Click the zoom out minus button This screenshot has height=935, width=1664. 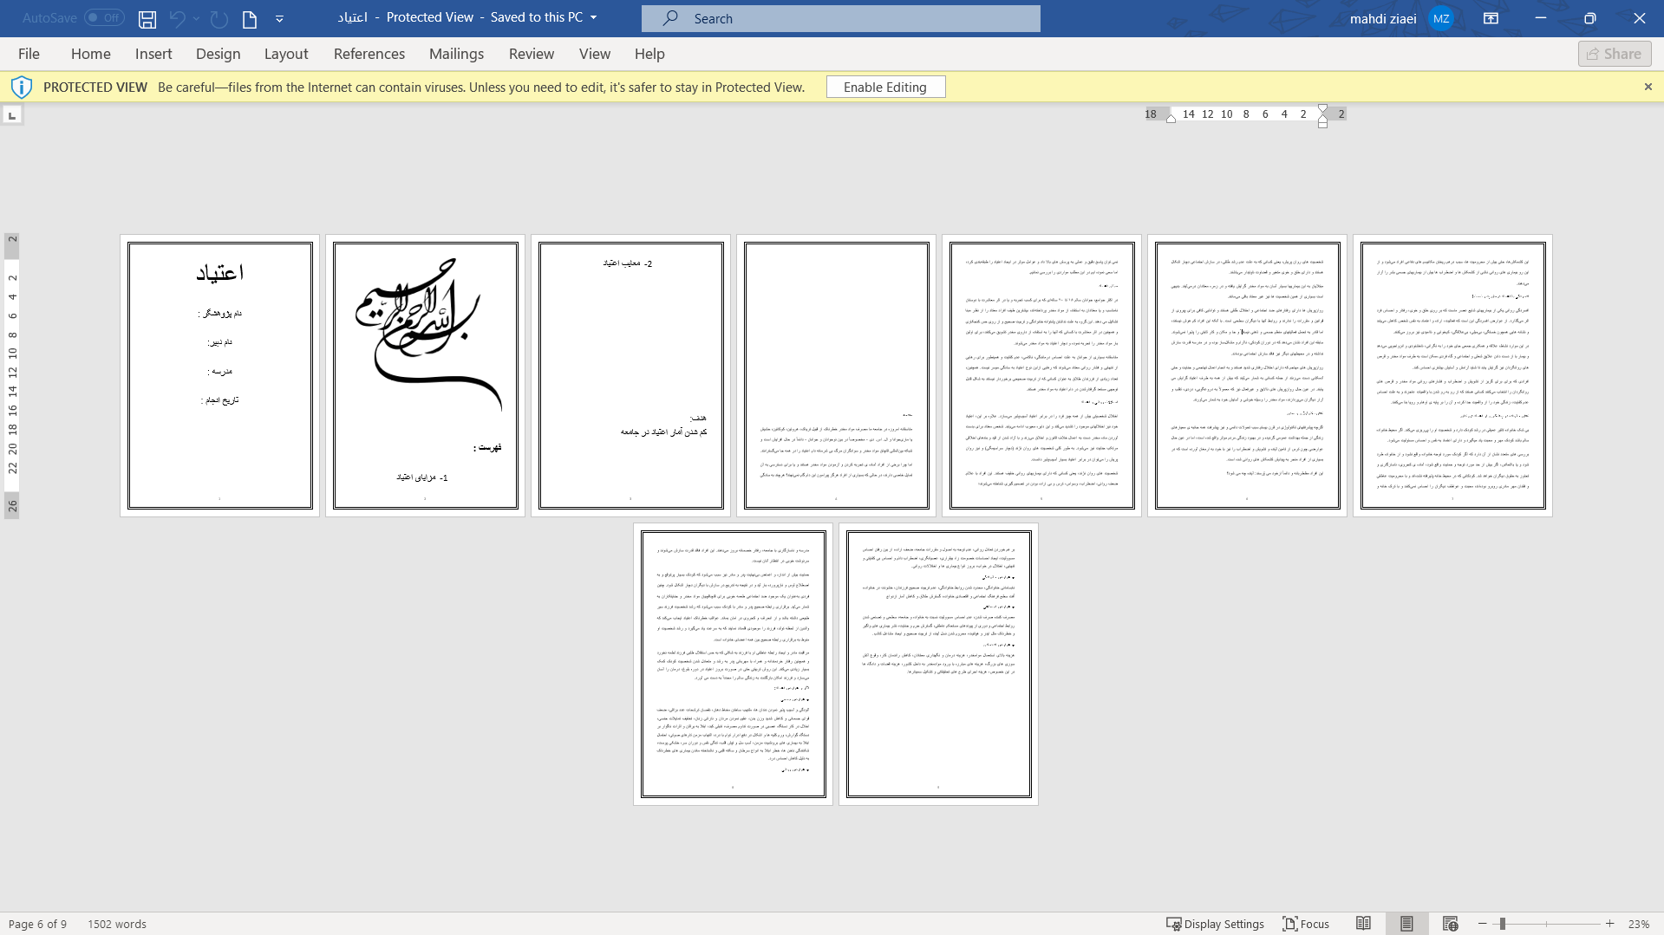coord(1483,924)
